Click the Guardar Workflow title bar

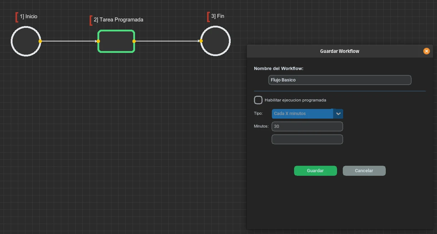pos(340,51)
